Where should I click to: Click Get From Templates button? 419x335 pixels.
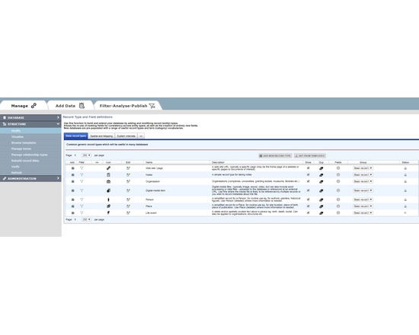click(x=310, y=156)
